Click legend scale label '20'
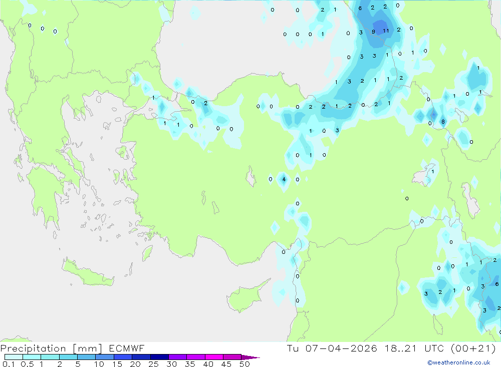 (135, 364)
